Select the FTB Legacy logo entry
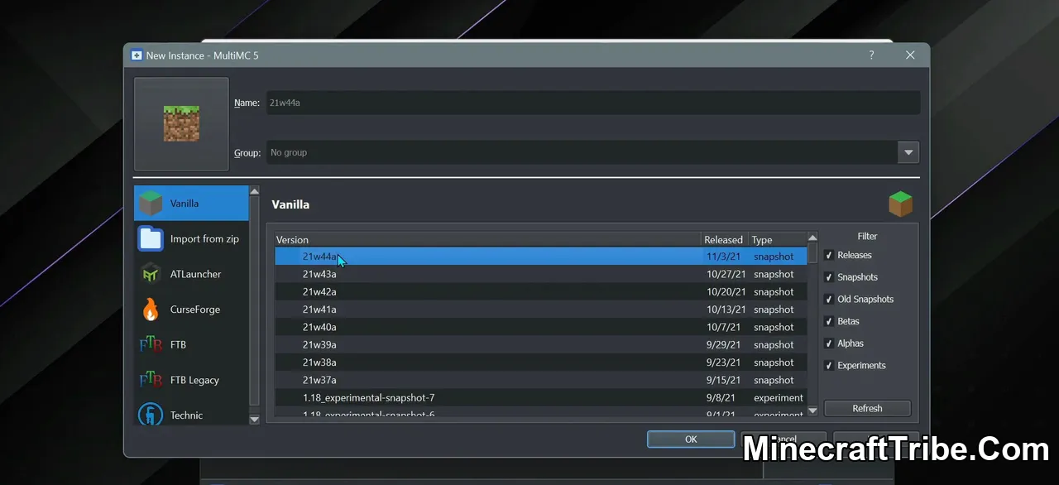Image resolution: width=1059 pixels, height=485 pixels. point(150,380)
